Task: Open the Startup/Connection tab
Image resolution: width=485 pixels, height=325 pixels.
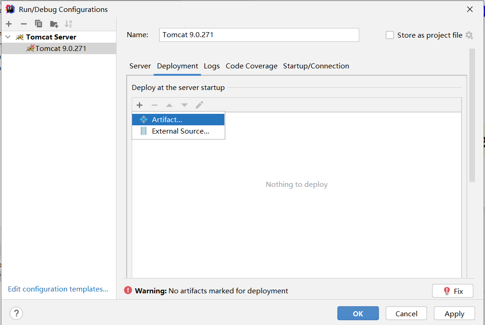Action: (316, 66)
